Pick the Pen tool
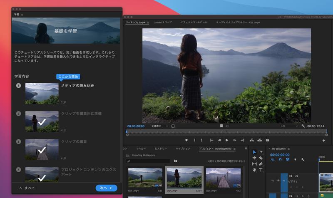The height and width of the screenshot is (198, 333). tap(261, 164)
